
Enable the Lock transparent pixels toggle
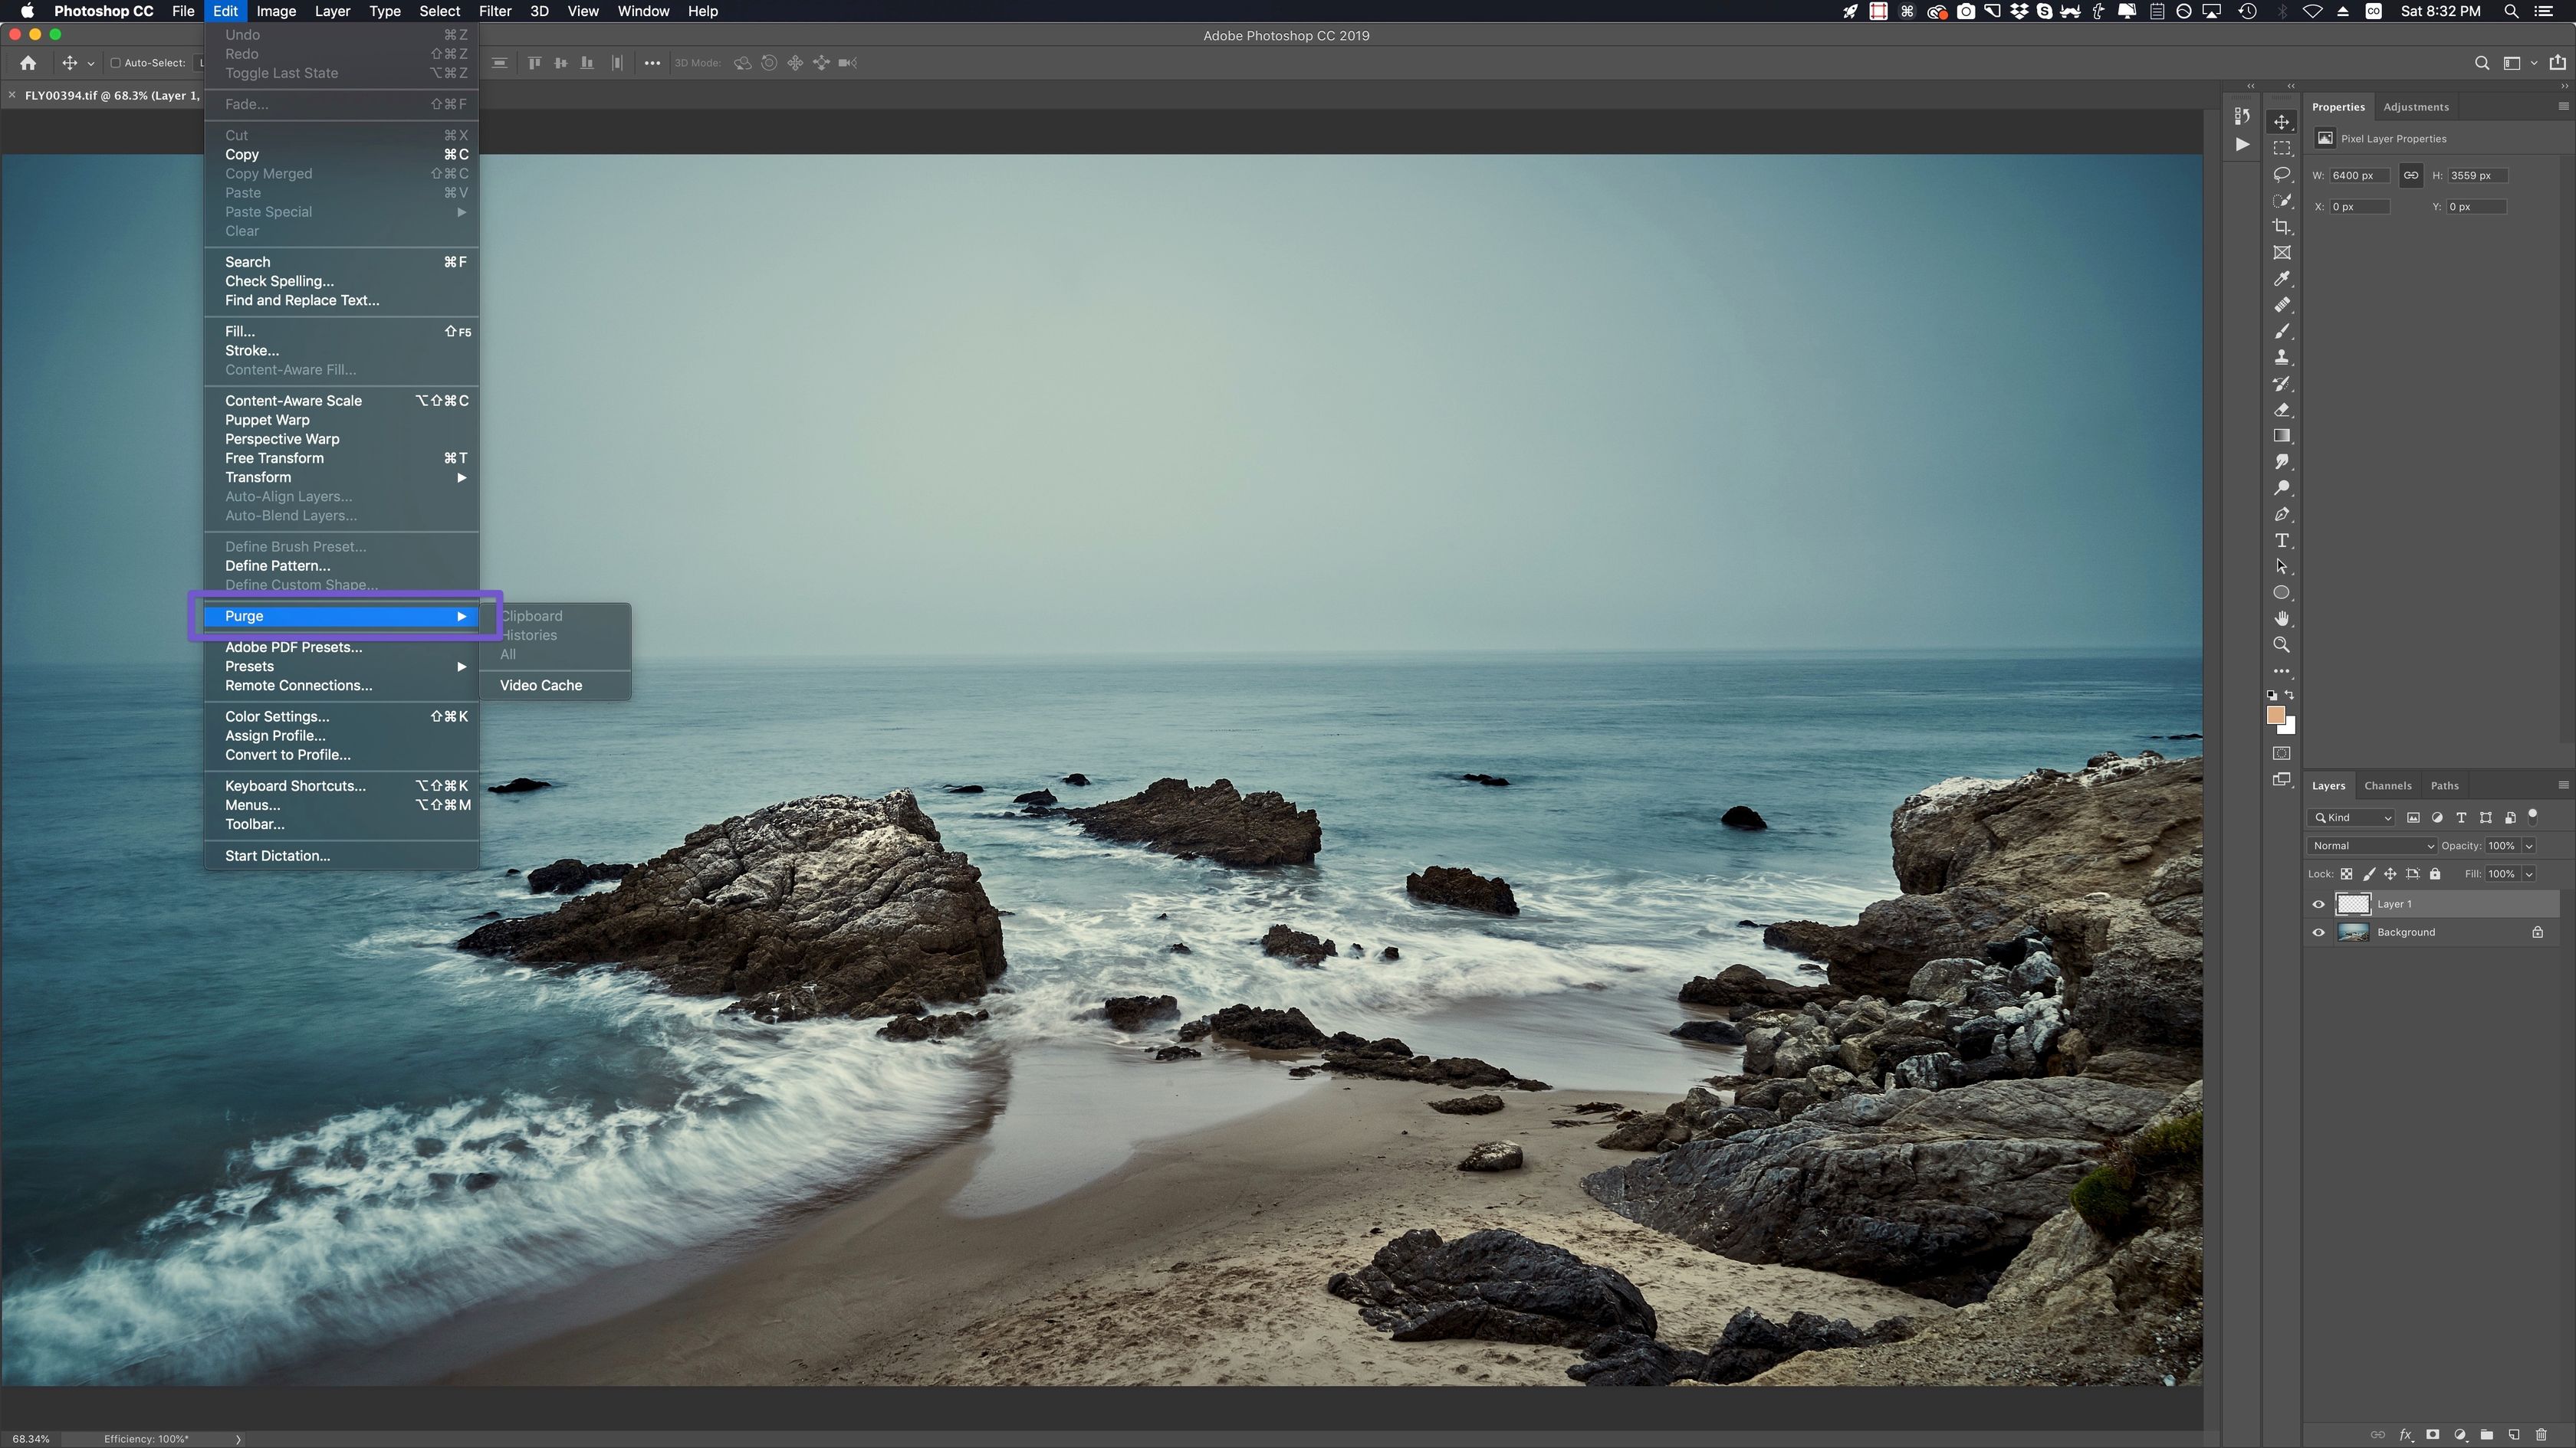[2348, 873]
